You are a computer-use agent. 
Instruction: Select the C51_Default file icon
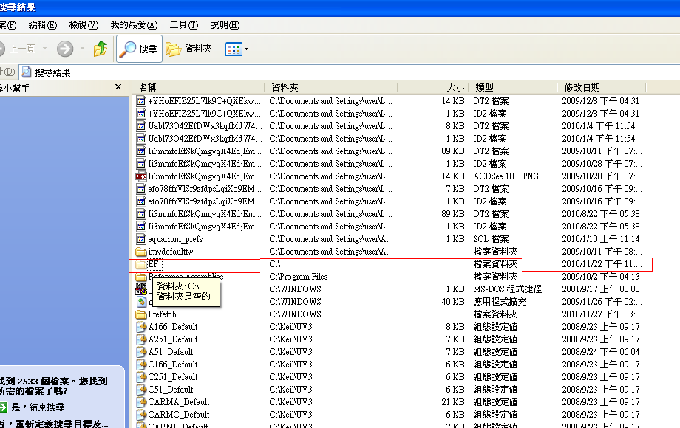click(x=140, y=390)
